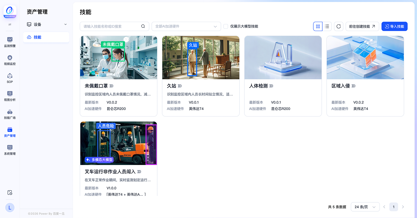Switch to list view

coord(327,26)
